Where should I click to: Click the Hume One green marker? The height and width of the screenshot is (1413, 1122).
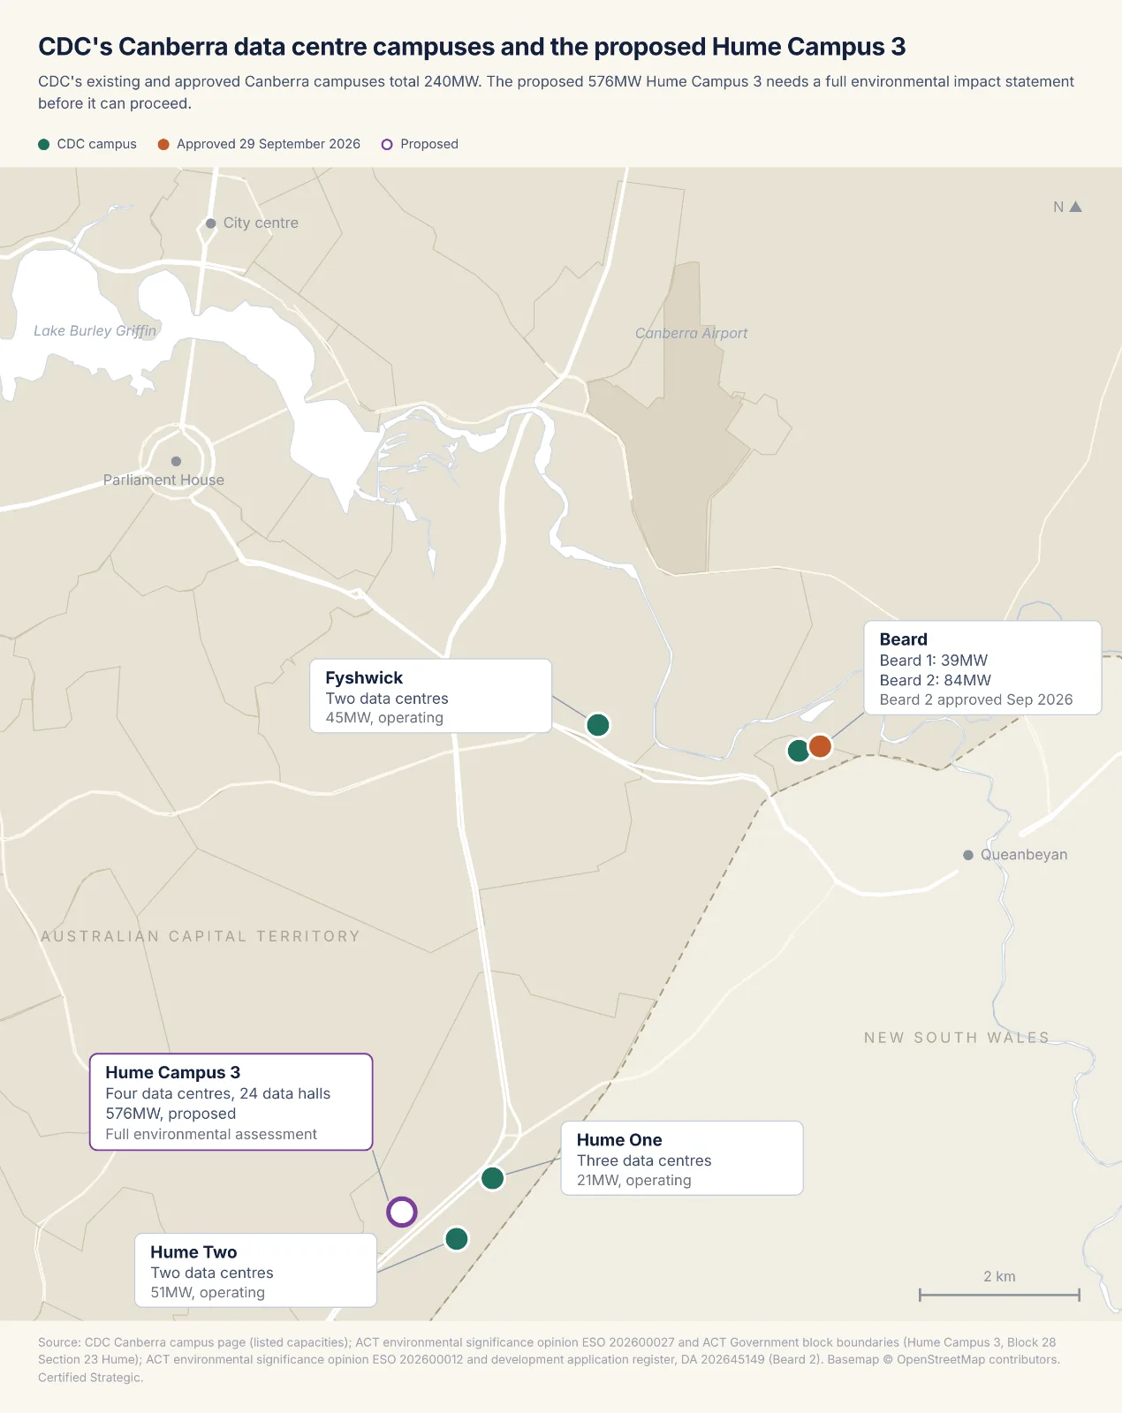click(x=492, y=1178)
